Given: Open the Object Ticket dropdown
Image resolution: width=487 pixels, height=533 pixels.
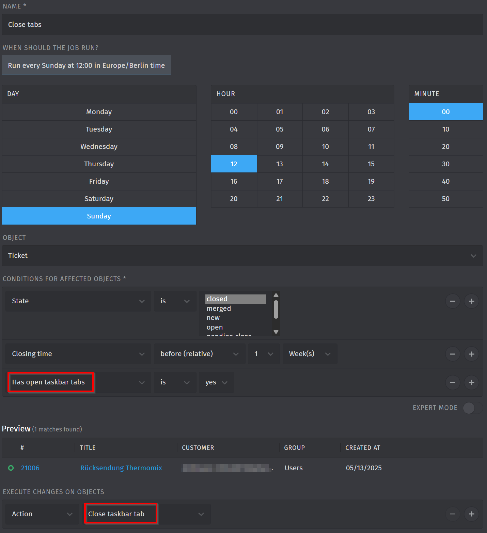Looking at the screenshot, I should [x=242, y=256].
